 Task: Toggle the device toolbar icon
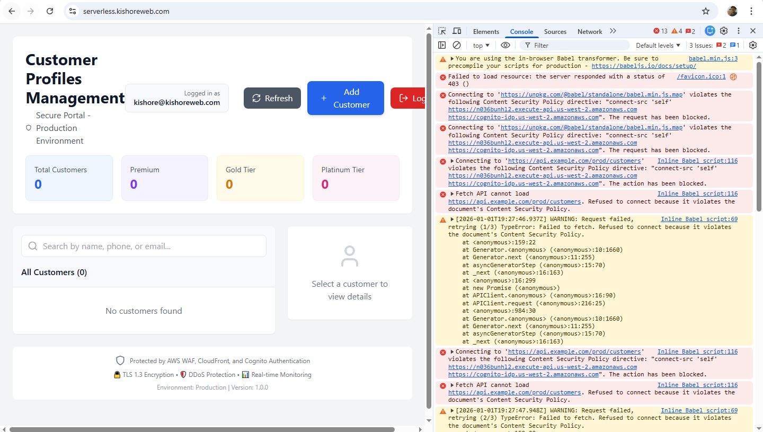click(457, 31)
